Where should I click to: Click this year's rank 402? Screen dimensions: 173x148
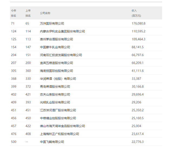point(14,95)
